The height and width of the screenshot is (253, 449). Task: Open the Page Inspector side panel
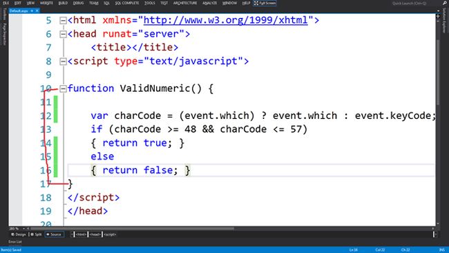[4, 34]
